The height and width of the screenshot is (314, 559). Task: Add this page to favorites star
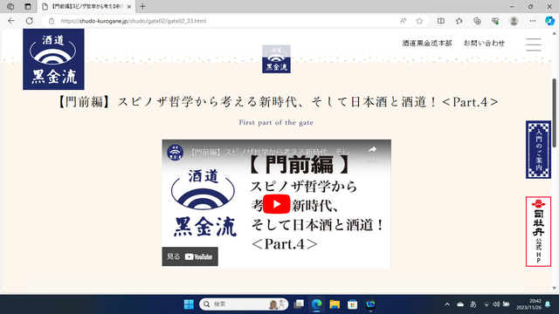(419, 21)
